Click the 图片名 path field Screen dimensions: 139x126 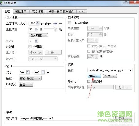(x=36, y=52)
